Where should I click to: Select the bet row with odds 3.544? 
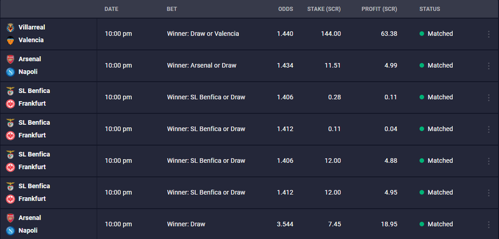pos(249,225)
